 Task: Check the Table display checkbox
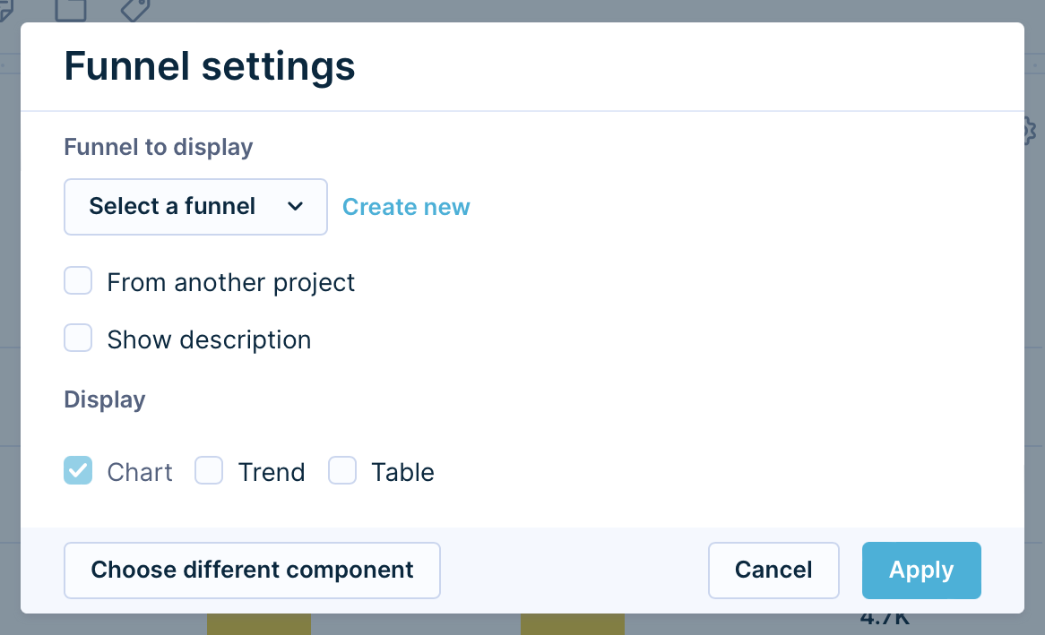tap(342, 470)
